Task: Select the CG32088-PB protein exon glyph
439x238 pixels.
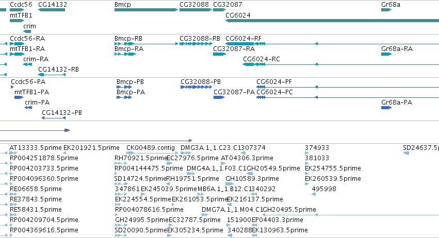Action: click(x=196, y=87)
